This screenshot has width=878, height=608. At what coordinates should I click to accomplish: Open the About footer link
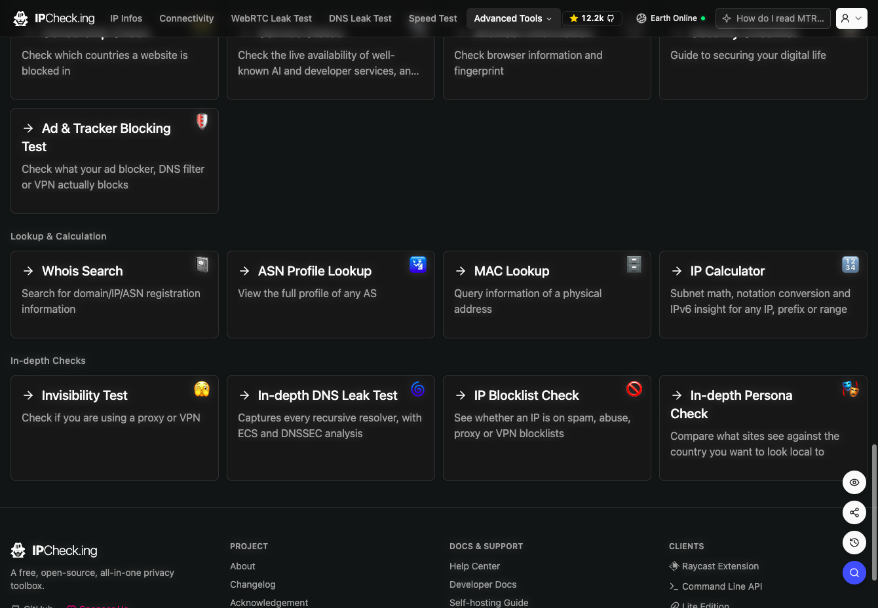(242, 566)
